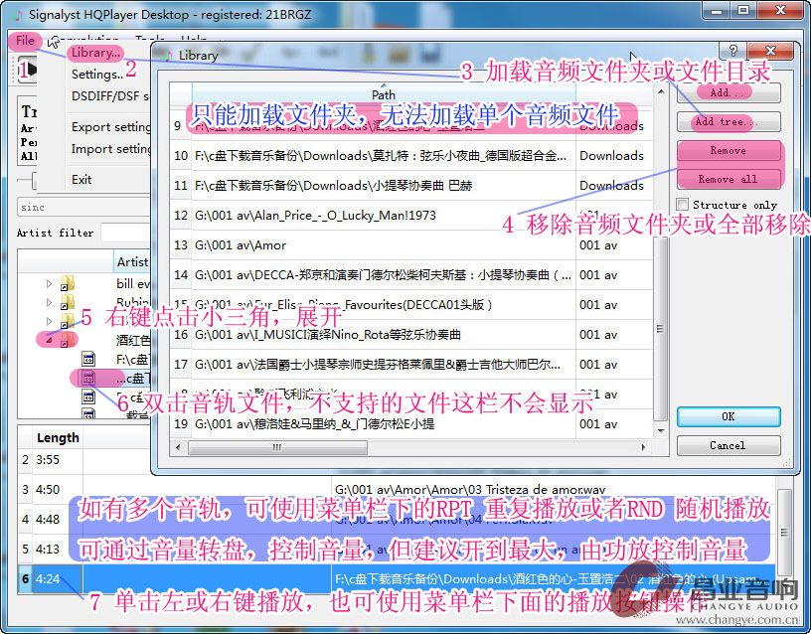Click the Remove all button
The width and height of the screenshot is (811, 634).
[x=729, y=179]
